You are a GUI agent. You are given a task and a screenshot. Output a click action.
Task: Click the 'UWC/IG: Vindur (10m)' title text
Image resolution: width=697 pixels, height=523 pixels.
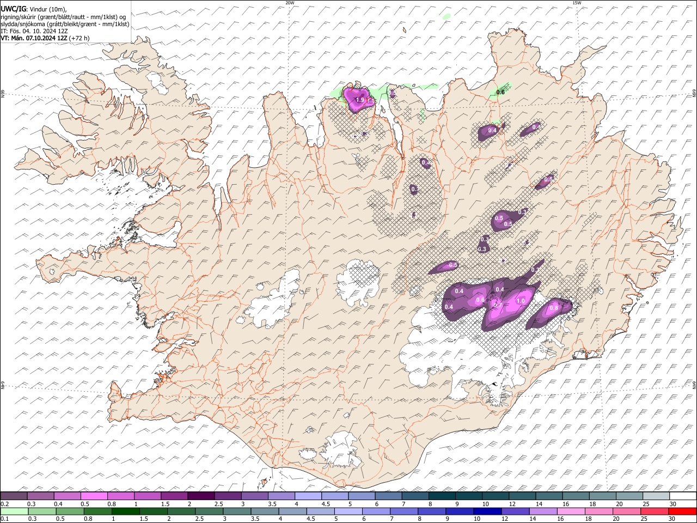(x=34, y=9)
